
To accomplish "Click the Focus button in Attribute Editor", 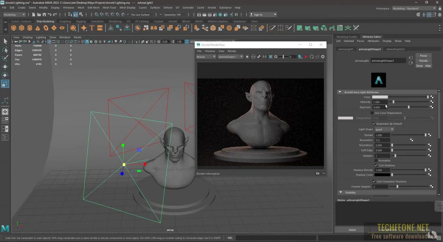I will pos(424,56).
